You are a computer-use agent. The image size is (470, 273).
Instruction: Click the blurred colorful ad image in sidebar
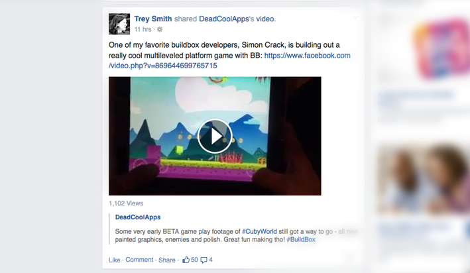tap(441, 48)
